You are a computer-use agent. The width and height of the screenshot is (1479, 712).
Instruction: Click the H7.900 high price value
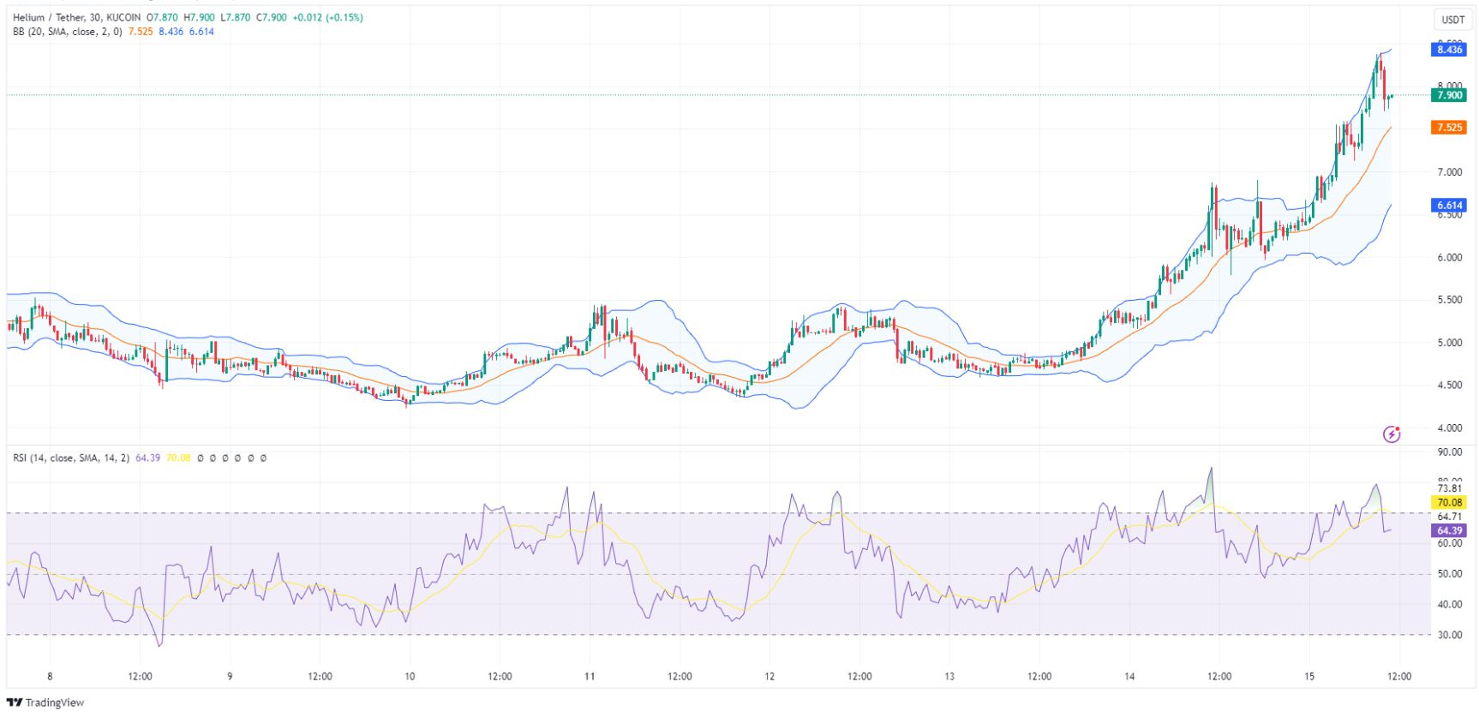[200, 17]
